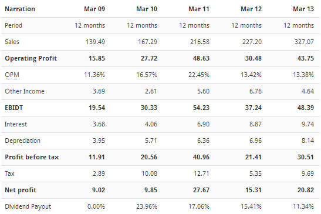Click the Mar 10 column header
The height and width of the screenshot is (214, 321).
(x=147, y=9)
